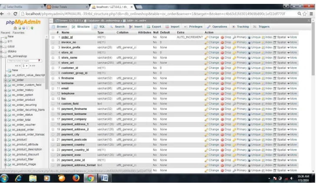Open Internet Explorer from taskbar

(x=18, y=178)
